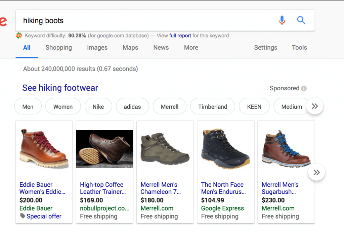Click the Timberland filter chip
Image resolution: width=344 pixels, height=235 pixels.
coord(212,106)
